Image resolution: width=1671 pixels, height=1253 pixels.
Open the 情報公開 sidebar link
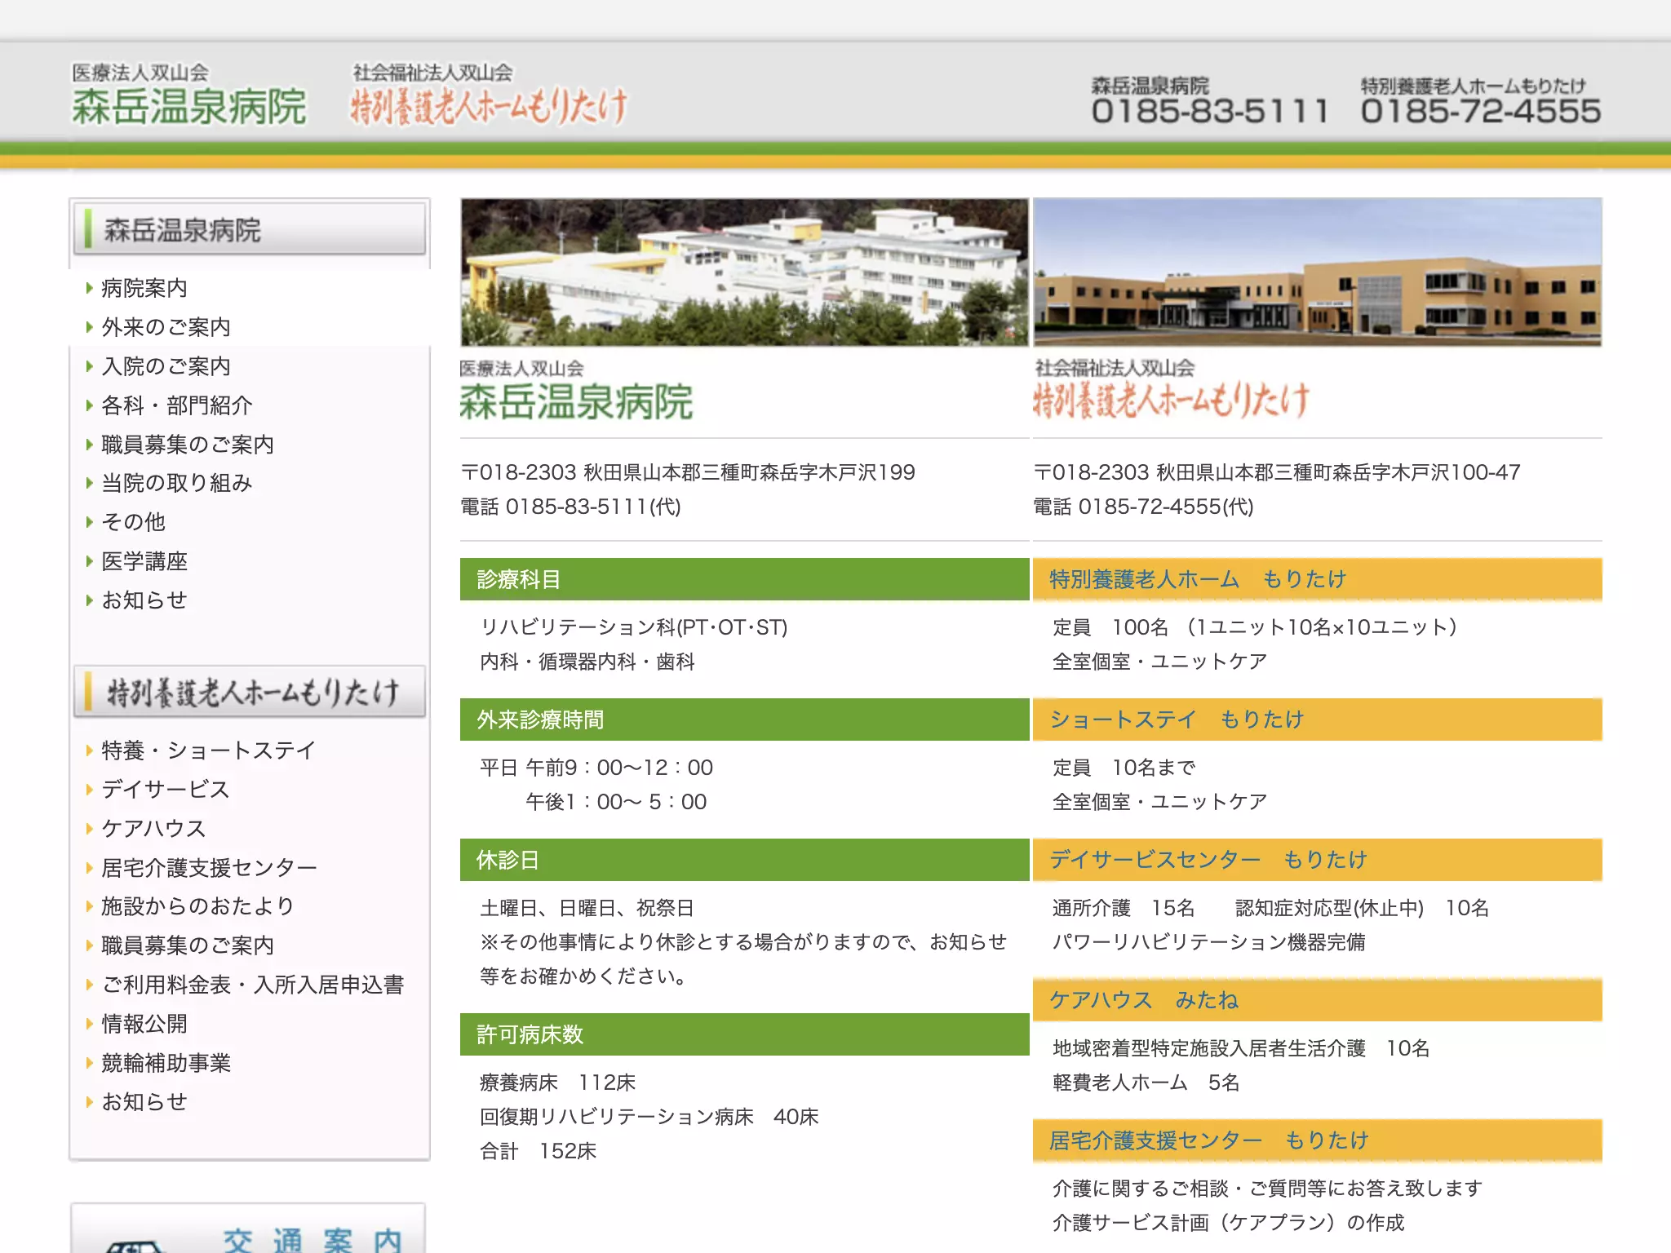coord(144,1024)
